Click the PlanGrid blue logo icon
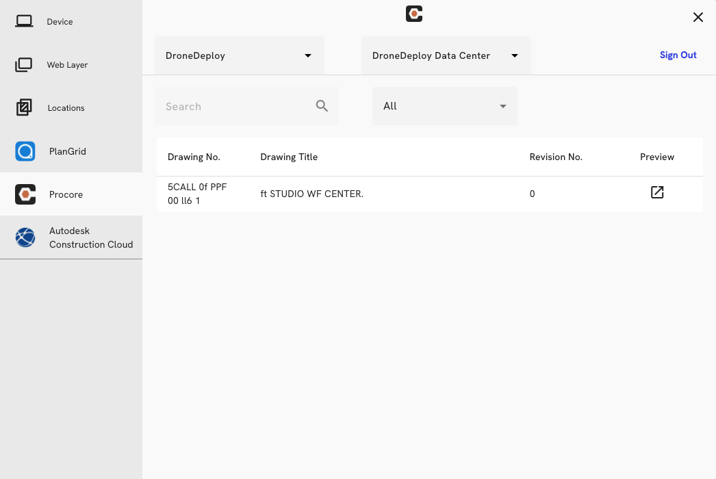The width and height of the screenshot is (716, 479). pos(25,151)
